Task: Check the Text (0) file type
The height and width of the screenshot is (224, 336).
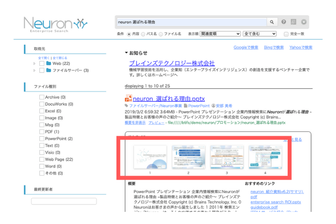Action: (x=42, y=146)
